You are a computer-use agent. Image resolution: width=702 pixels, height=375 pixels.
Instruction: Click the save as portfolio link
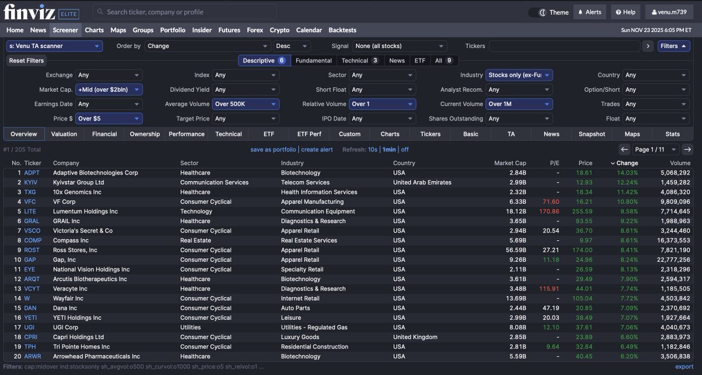273,150
